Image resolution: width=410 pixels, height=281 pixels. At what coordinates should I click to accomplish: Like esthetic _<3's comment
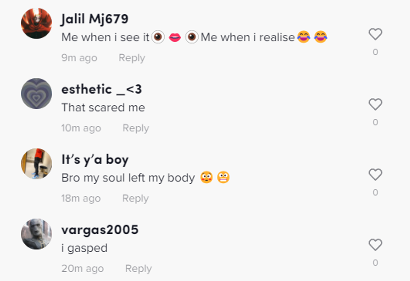point(375,104)
